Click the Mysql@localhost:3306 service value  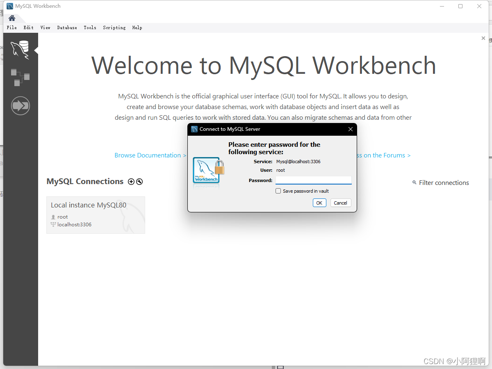click(x=298, y=162)
